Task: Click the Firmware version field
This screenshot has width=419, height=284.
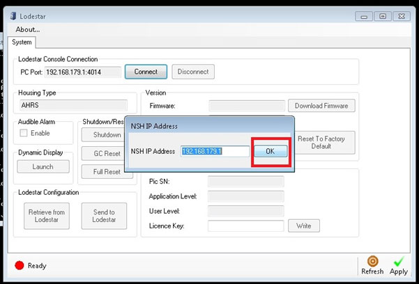Action: 247,106
